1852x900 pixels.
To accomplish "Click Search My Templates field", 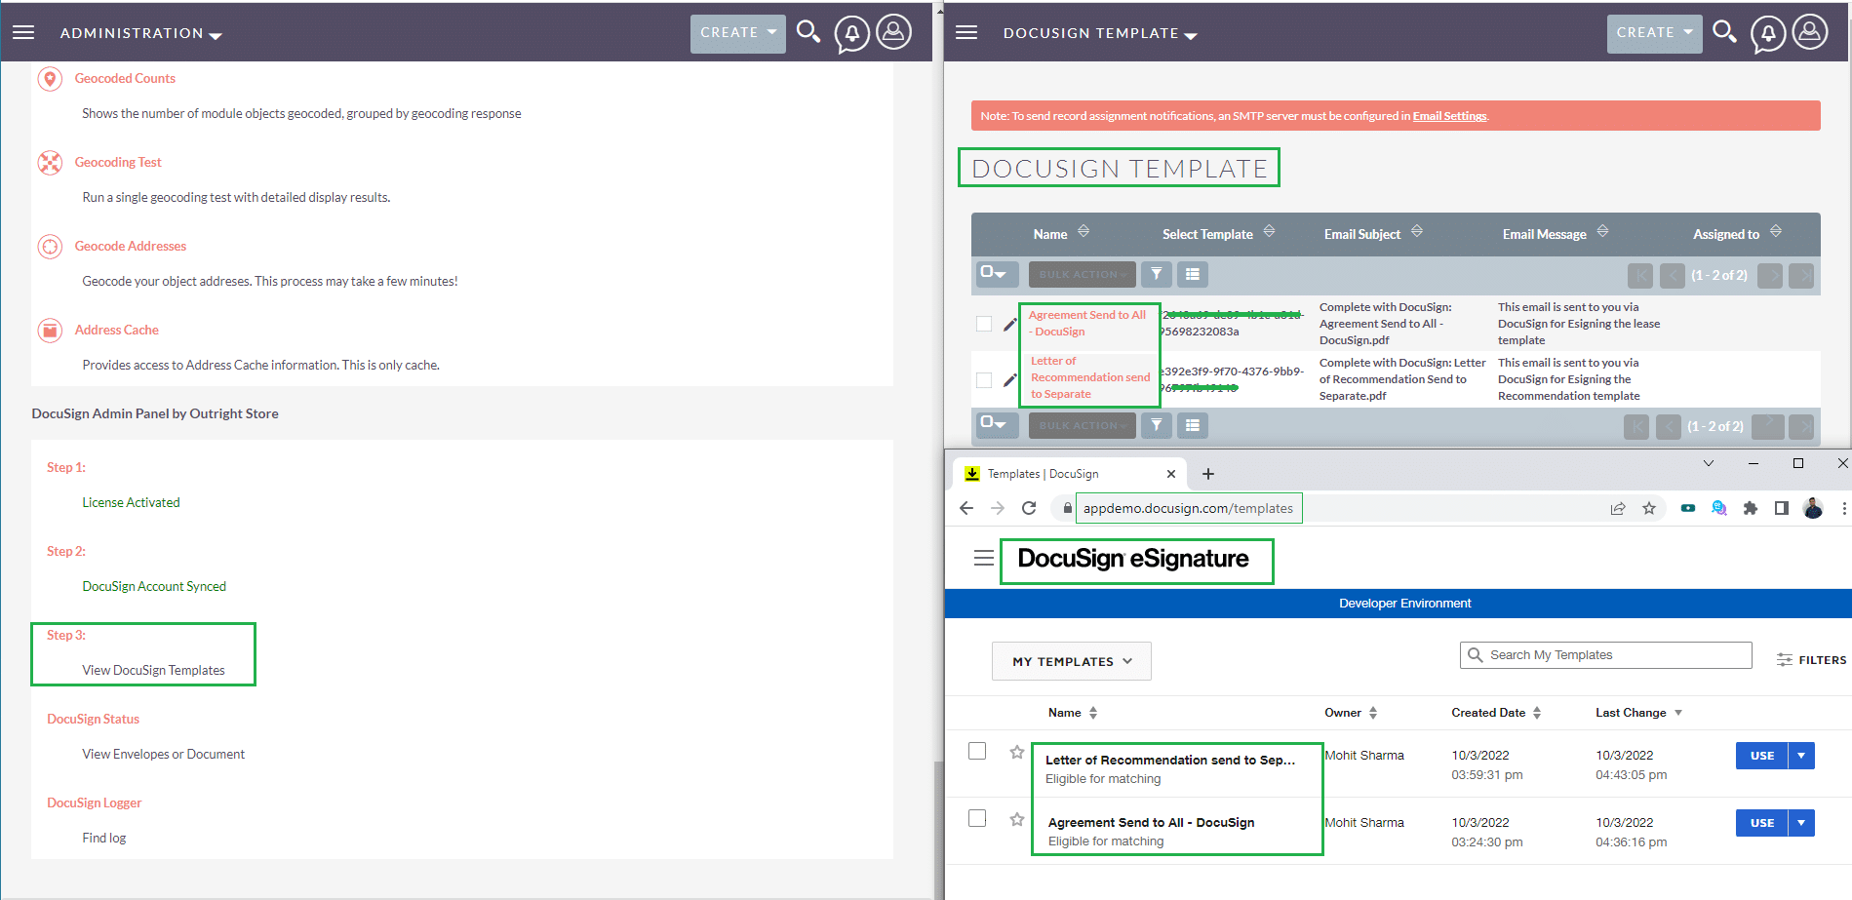I will 1606,655.
